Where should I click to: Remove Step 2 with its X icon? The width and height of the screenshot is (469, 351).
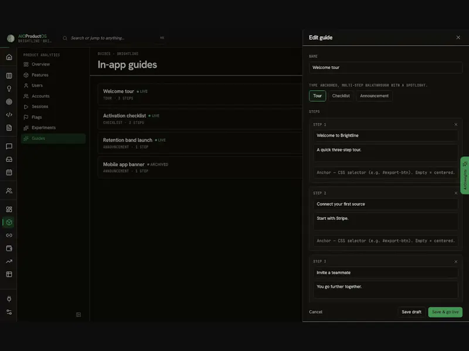[x=456, y=193]
